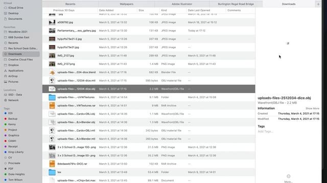Open Creative Cloud Files in sidebar

pyautogui.click(x=21, y=59)
